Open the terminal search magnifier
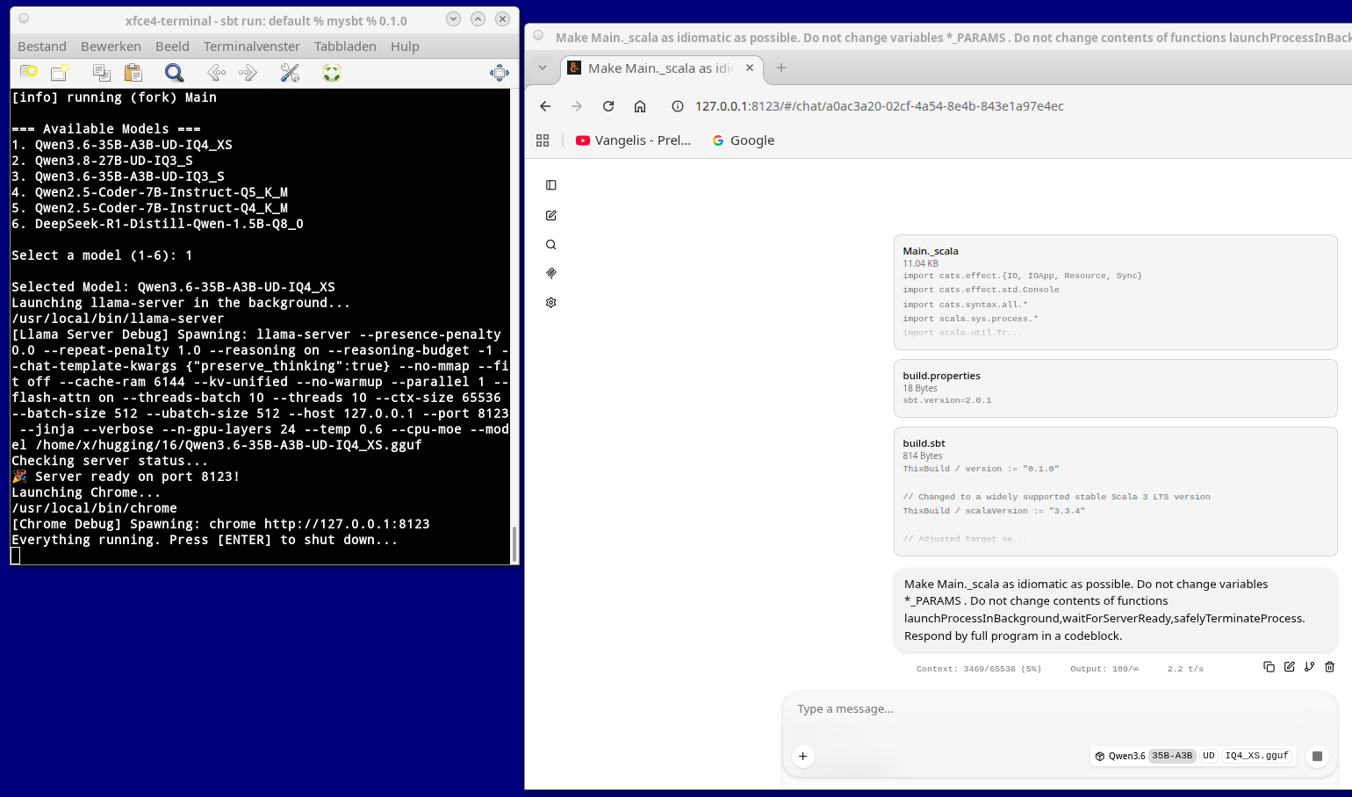The width and height of the screenshot is (1352, 797). click(x=175, y=73)
